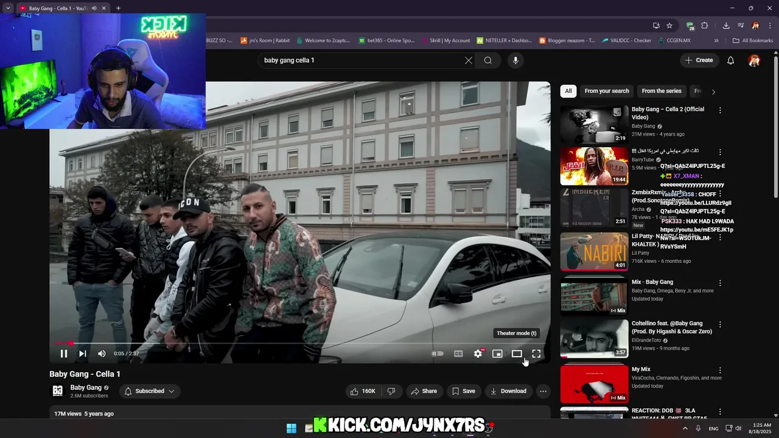Image resolution: width=779 pixels, height=438 pixels.
Task: Expand the hidden bookmarks chevron
Action: 716,41
